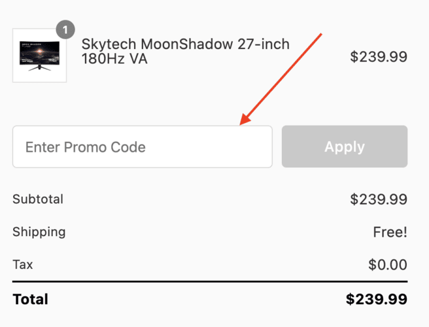This screenshot has height=327, width=429.
Task: Click the bold Total amount $239.99
Action: (x=376, y=300)
